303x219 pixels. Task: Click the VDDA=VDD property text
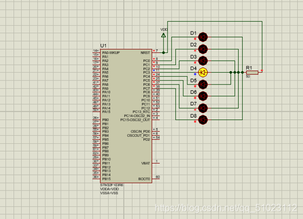110,189
